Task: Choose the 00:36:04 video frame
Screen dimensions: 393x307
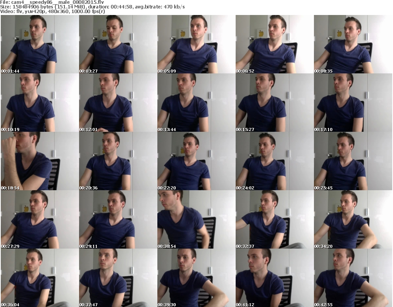Action: click(x=40, y=278)
